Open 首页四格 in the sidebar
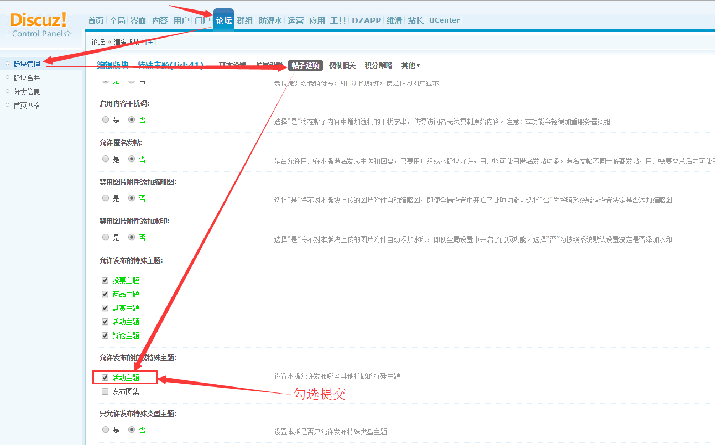715x445 pixels. [x=27, y=106]
